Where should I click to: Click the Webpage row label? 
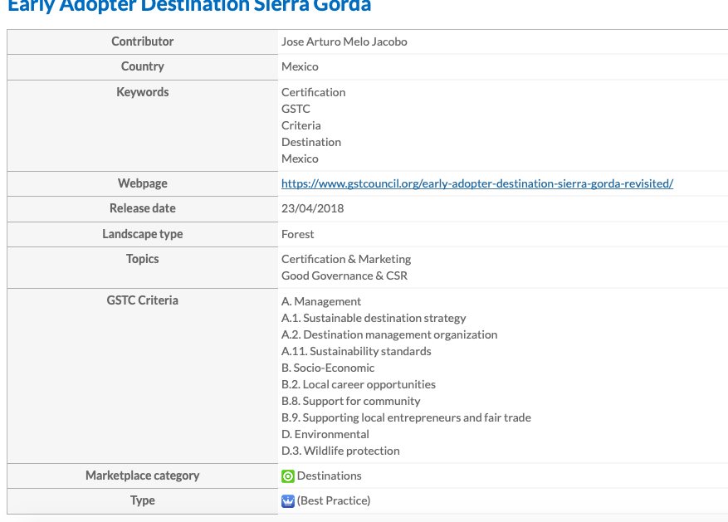click(x=143, y=183)
